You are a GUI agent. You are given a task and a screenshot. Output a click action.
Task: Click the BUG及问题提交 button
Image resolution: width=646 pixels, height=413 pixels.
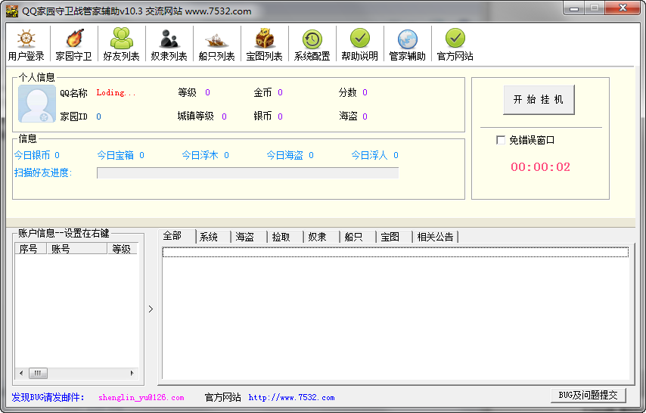tap(588, 396)
